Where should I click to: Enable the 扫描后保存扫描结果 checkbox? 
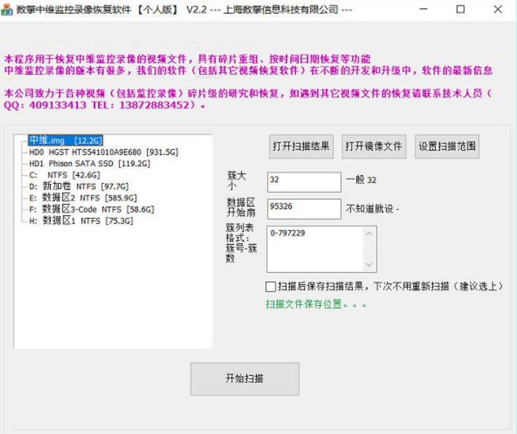point(270,286)
